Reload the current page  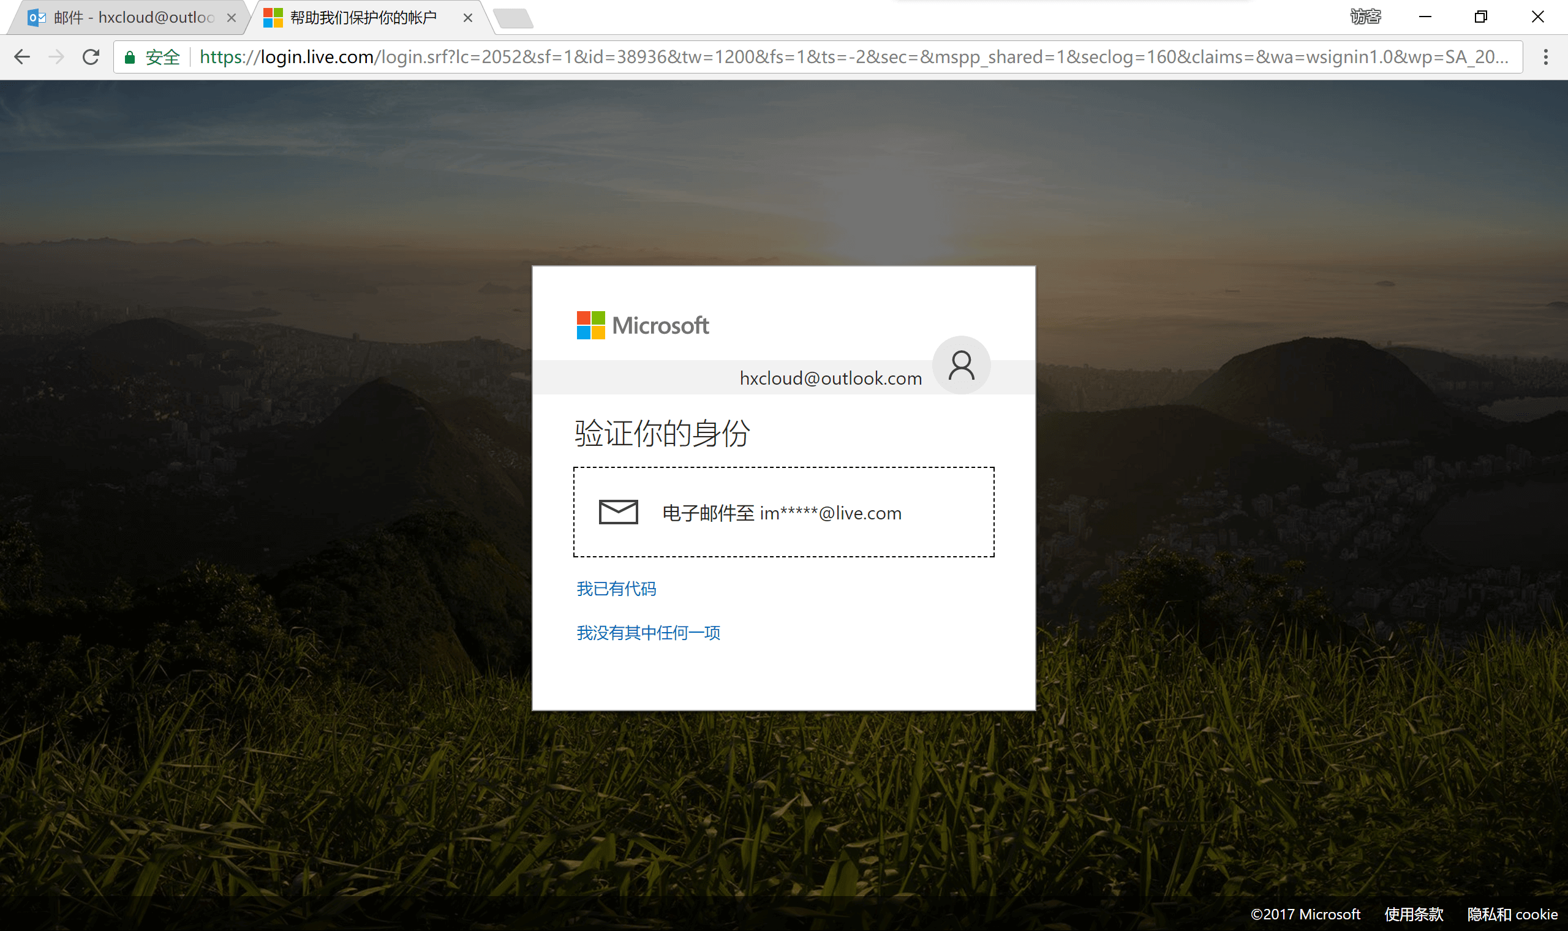coord(91,57)
